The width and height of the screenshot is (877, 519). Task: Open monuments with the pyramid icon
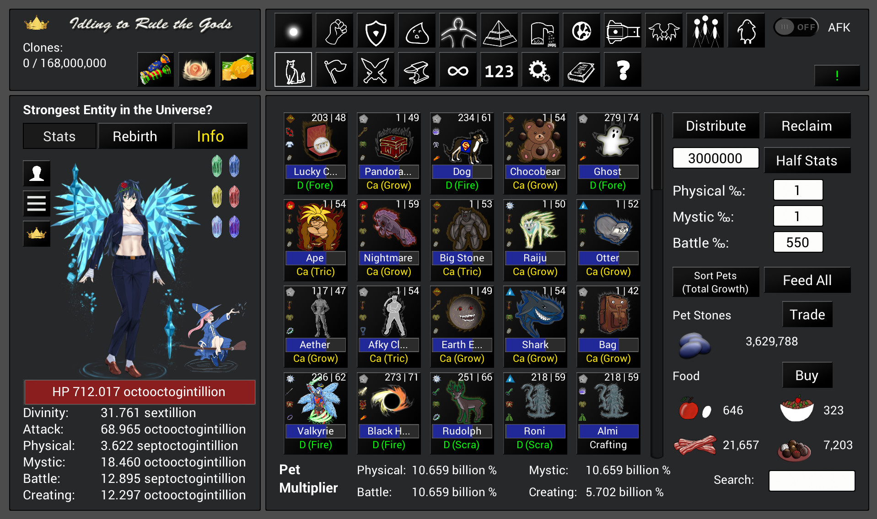[499, 30]
